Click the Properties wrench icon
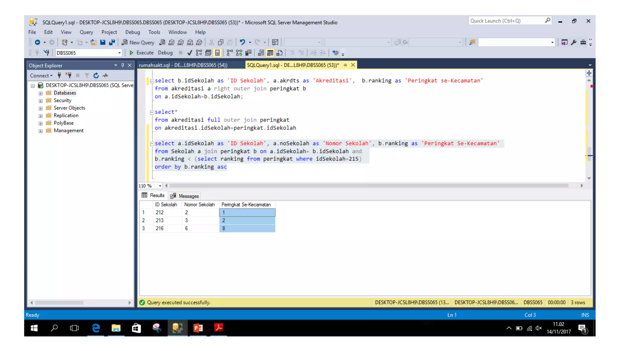 click(x=573, y=42)
